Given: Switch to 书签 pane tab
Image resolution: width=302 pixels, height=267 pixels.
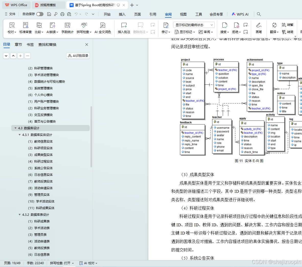Looking at the screenshot, I should [x=30, y=45].
